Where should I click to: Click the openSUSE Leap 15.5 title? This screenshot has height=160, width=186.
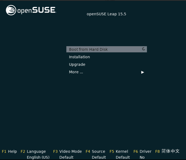pyautogui.click(x=106, y=14)
